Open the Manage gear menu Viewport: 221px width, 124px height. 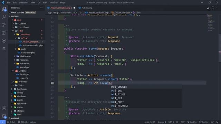[x=4, y=116]
